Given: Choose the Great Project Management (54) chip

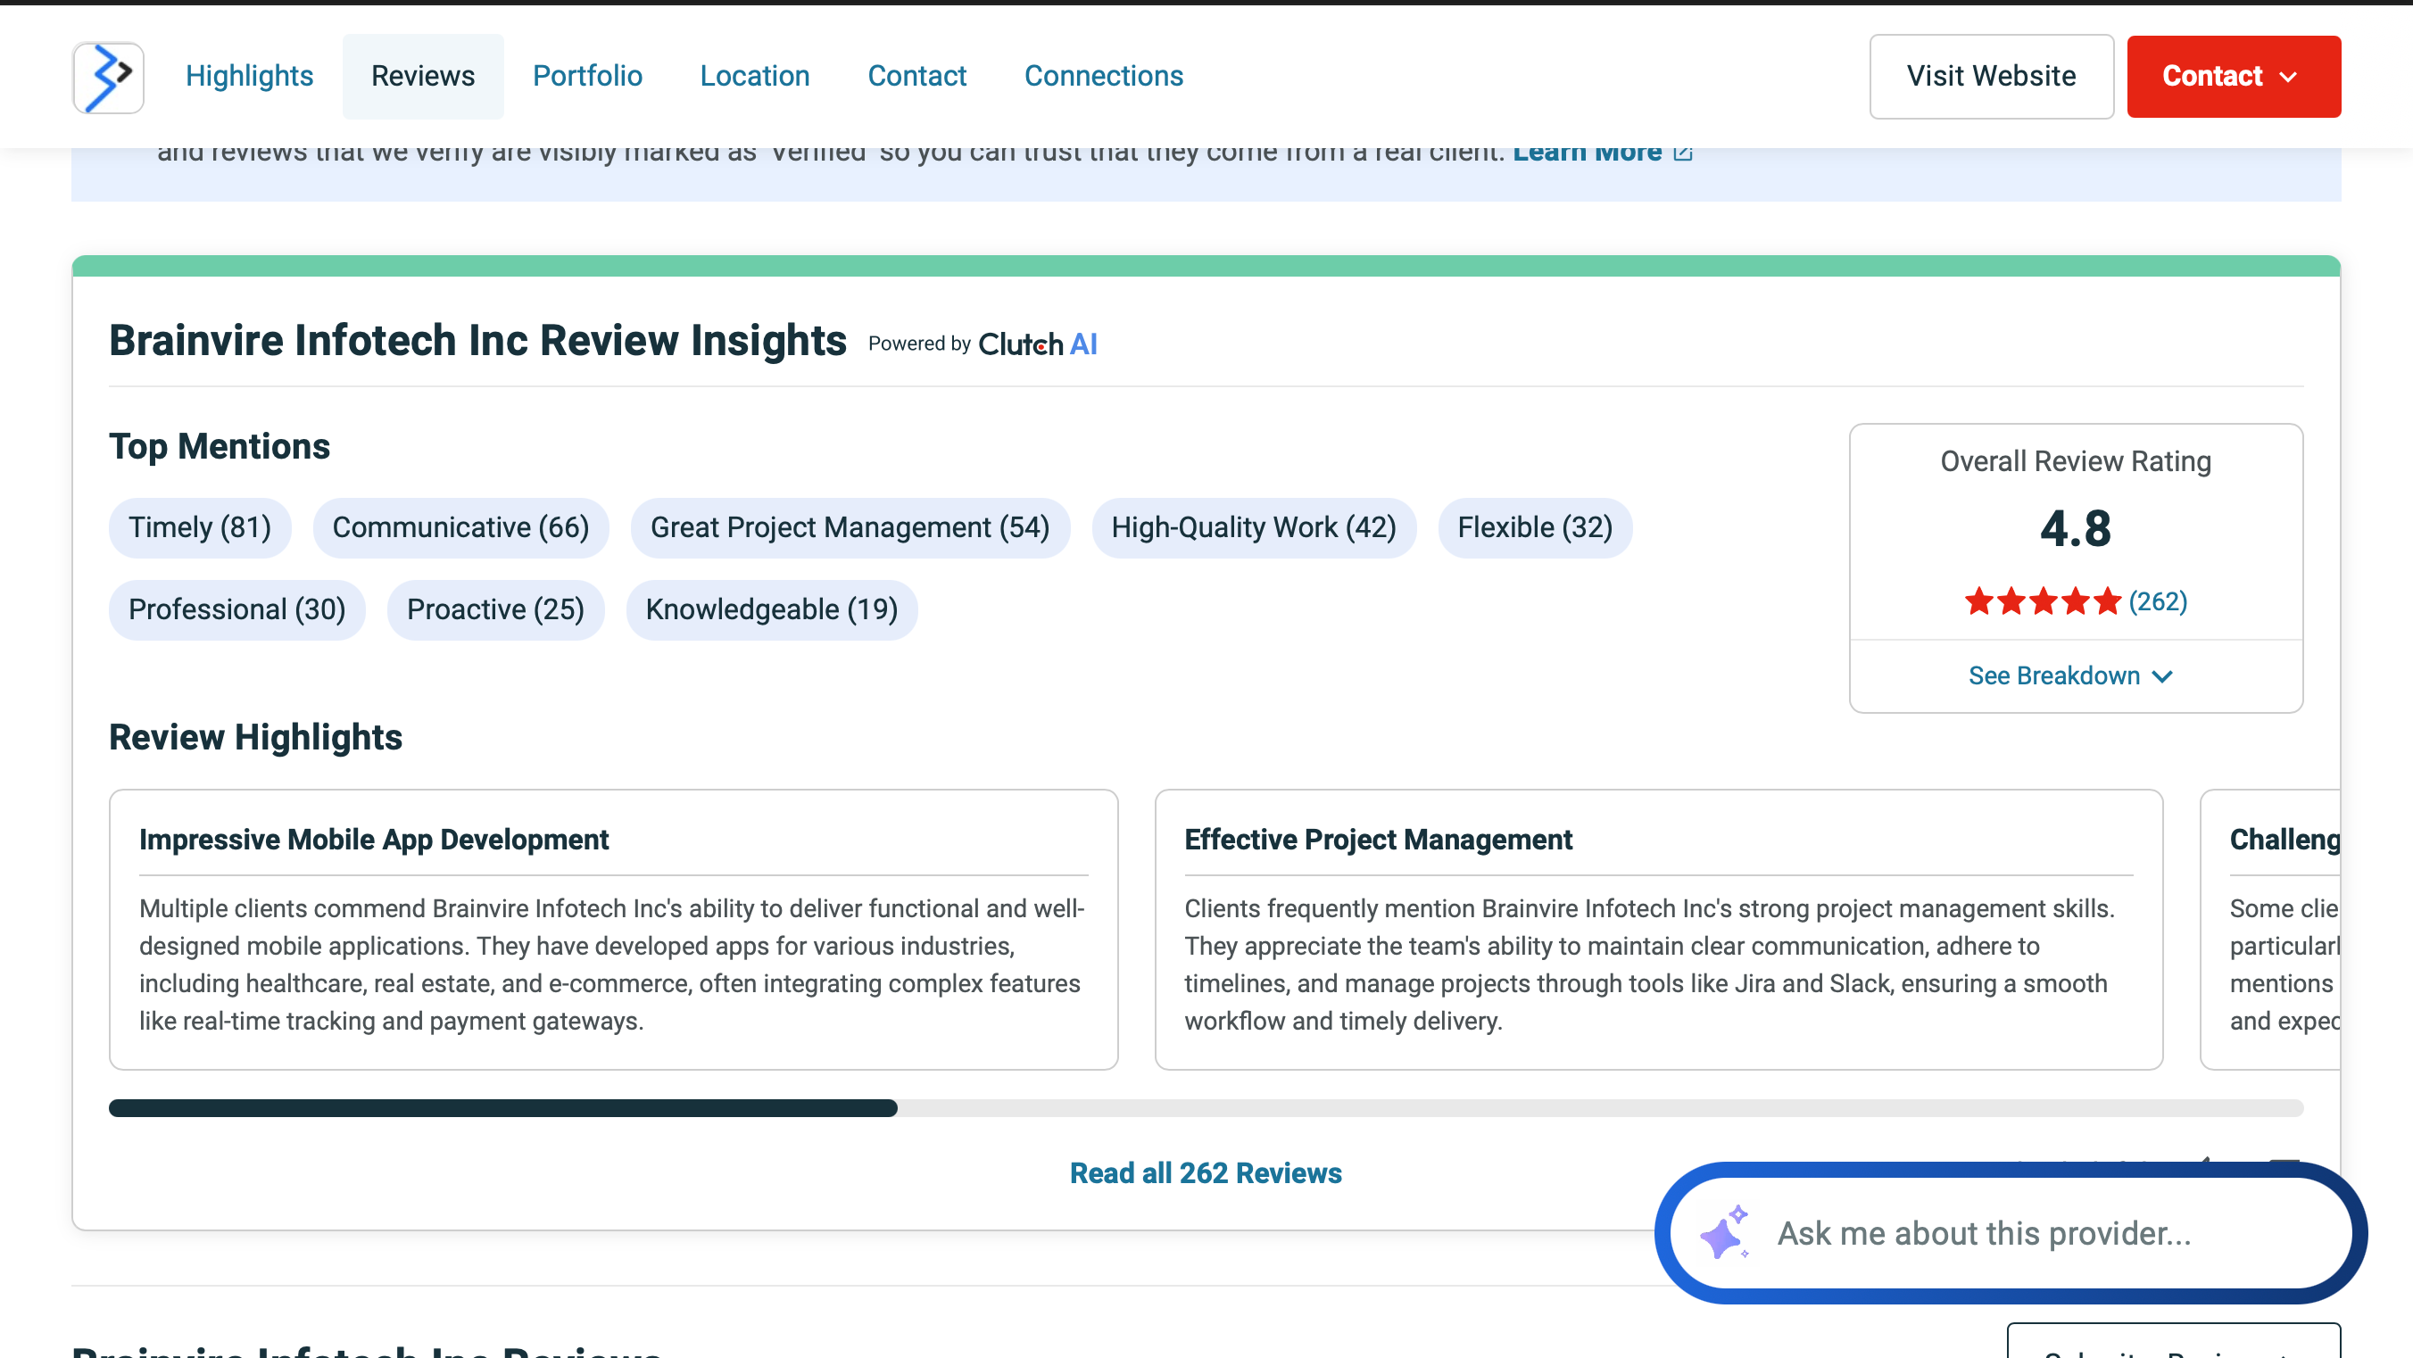Looking at the screenshot, I should point(849,528).
